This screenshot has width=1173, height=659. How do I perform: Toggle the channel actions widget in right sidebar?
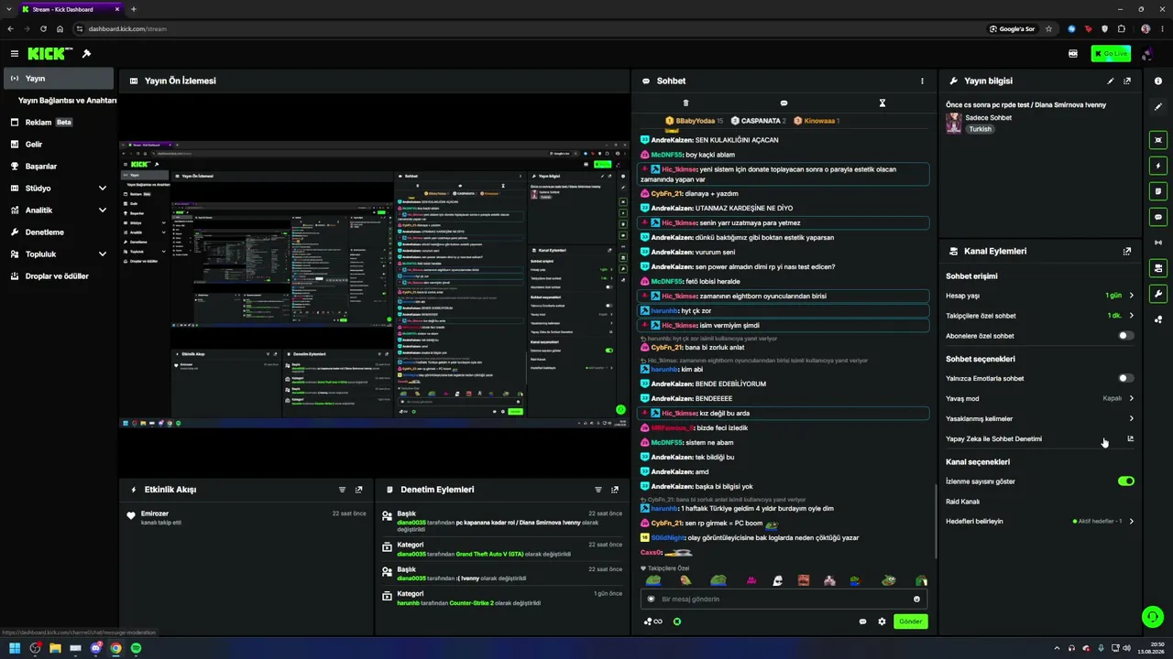point(1158,268)
